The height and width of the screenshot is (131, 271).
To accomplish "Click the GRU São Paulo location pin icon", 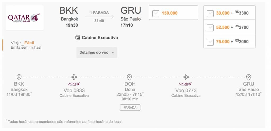I will 249,77.
